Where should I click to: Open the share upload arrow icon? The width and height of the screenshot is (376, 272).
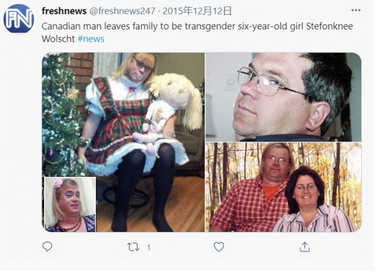[x=304, y=247]
